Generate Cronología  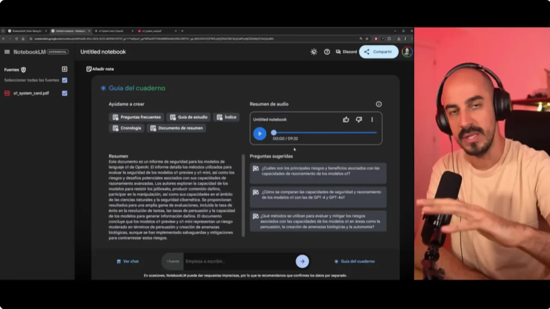pos(127,128)
